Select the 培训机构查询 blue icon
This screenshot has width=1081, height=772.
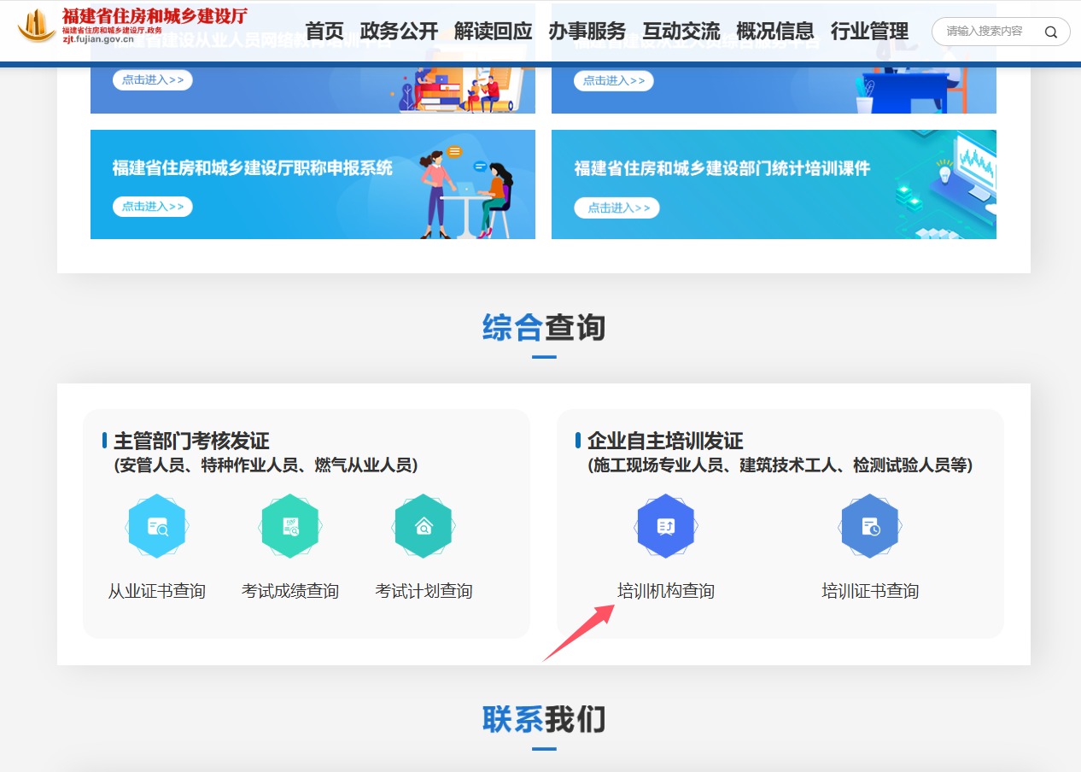click(x=666, y=526)
